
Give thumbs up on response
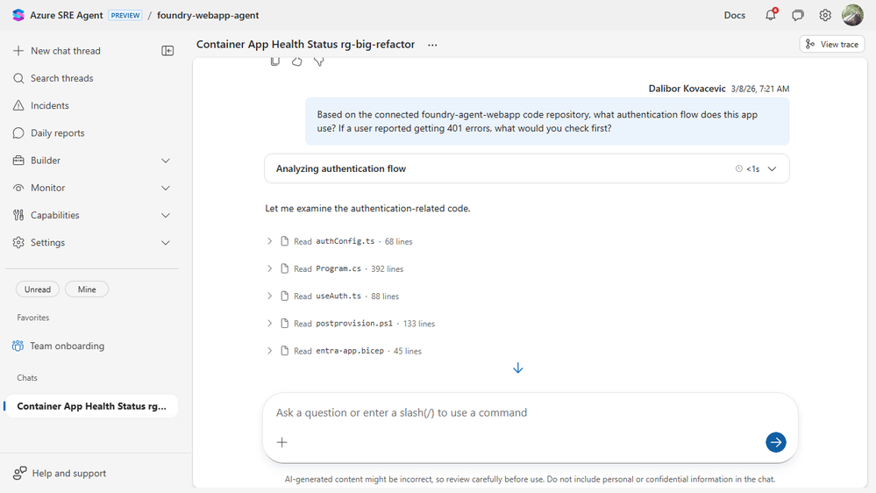point(296,61)
